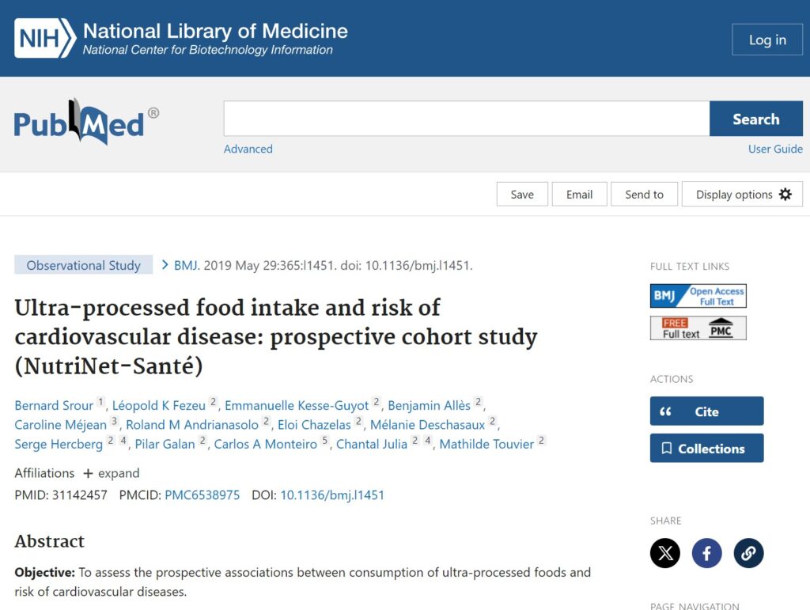810x610 pixels.
Task: Open Display options gear menu
Action: click(742, 195)
